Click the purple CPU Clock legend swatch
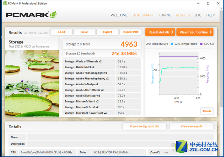 pos(201,44)
